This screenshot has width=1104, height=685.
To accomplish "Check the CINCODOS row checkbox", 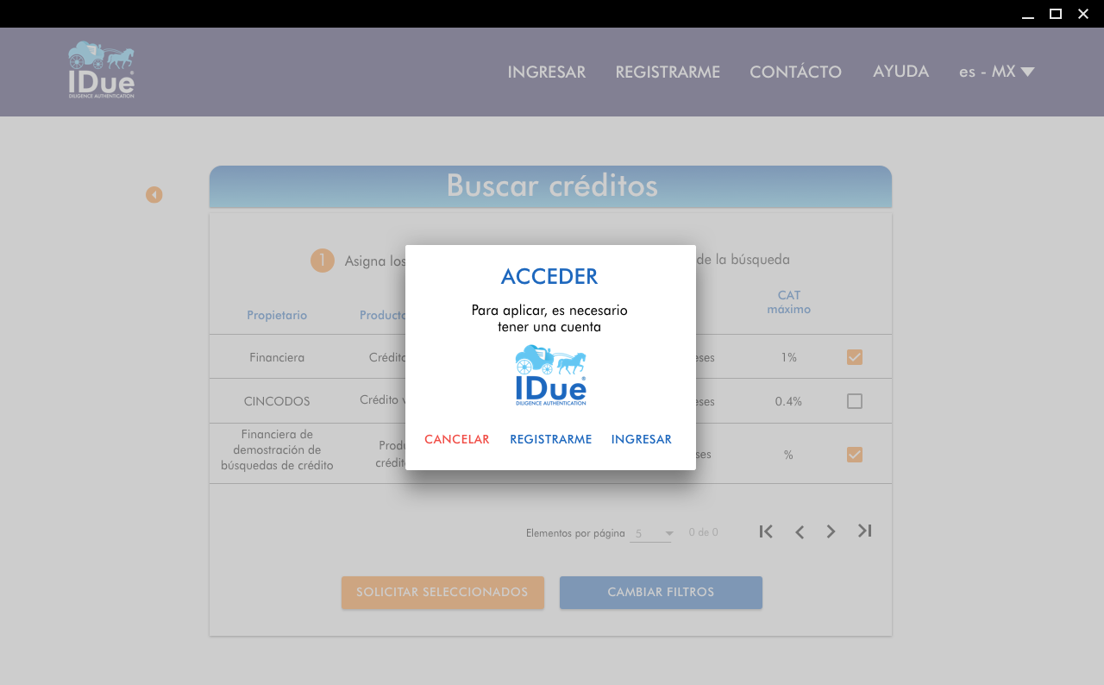I will pyautogui.click(x=855, y=401).
